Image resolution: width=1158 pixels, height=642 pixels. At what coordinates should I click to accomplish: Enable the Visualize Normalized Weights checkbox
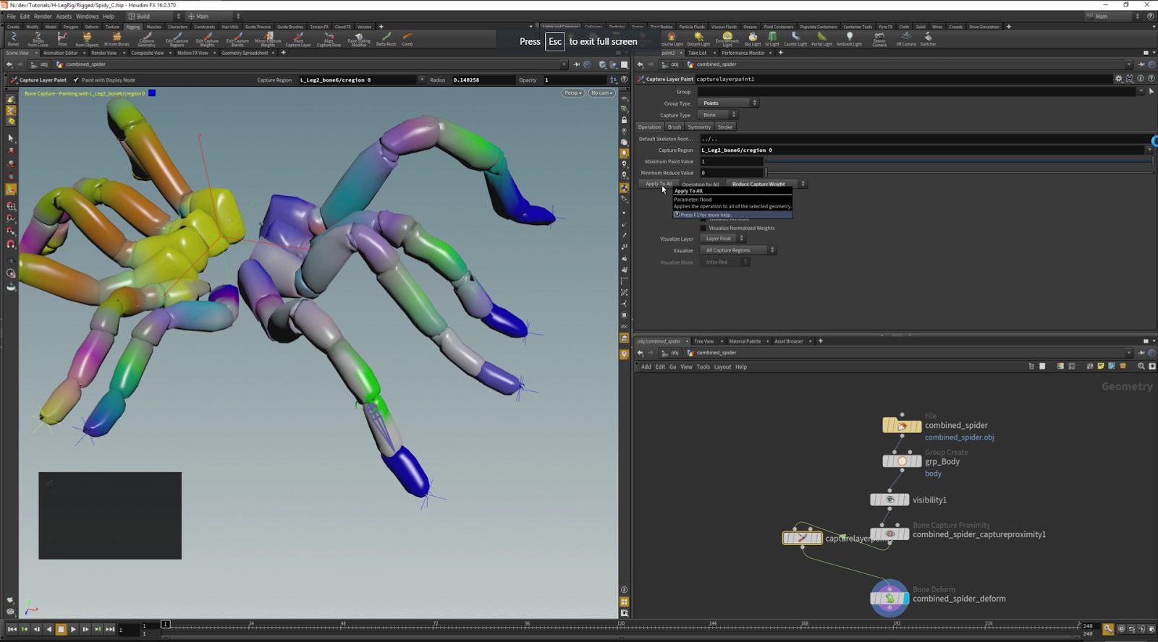tap(703, 228)
